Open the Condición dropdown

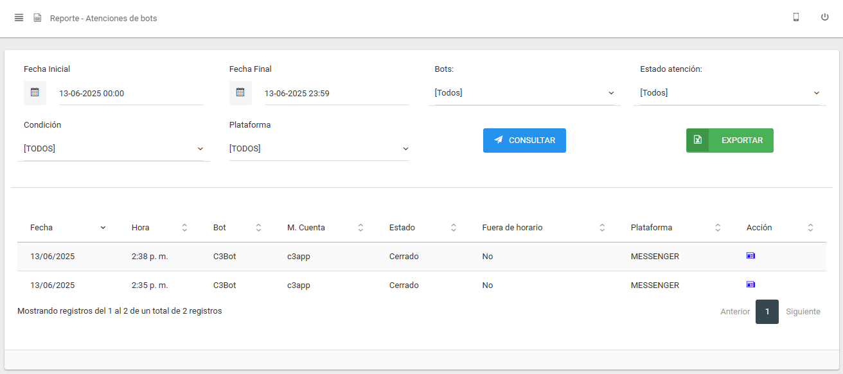113,148
